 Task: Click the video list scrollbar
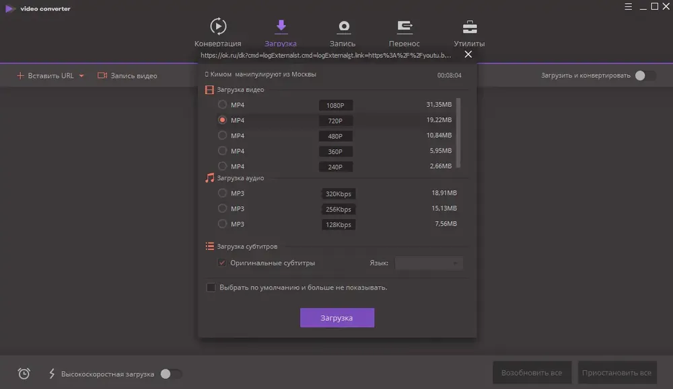458,133
